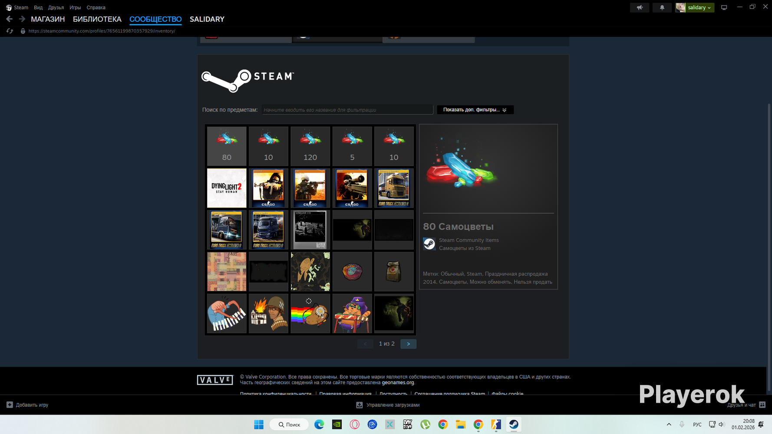Image resolution: width=772 pixels, height=434 pixels.
Task: Expand the additional filters dropdown
Action: (x=475, y=110)
